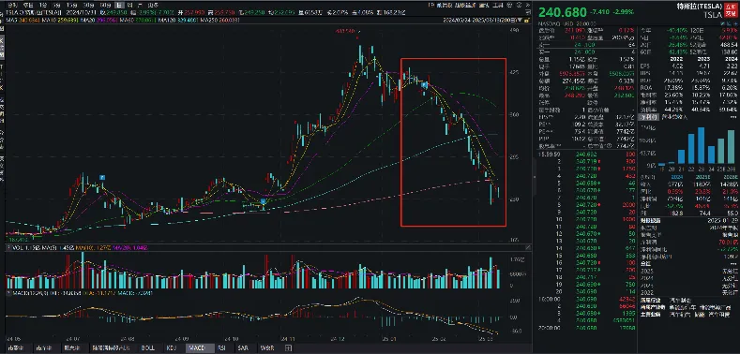This screenshot has height=354, width=740.
Task: Click the right panel collapse handle
Action: point(535,176)
